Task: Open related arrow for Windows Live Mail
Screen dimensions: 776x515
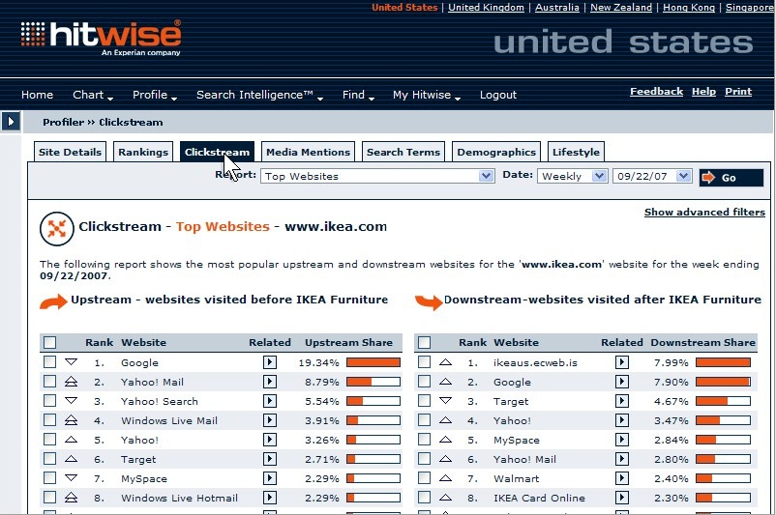Action: [270, 420]
